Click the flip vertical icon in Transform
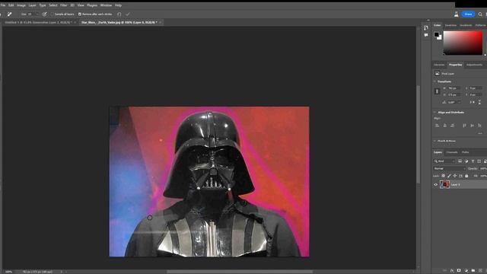487x274 pixels. click(x=479, y=102)
